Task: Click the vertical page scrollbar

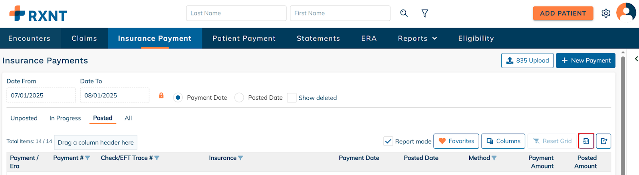Action: 623,112
